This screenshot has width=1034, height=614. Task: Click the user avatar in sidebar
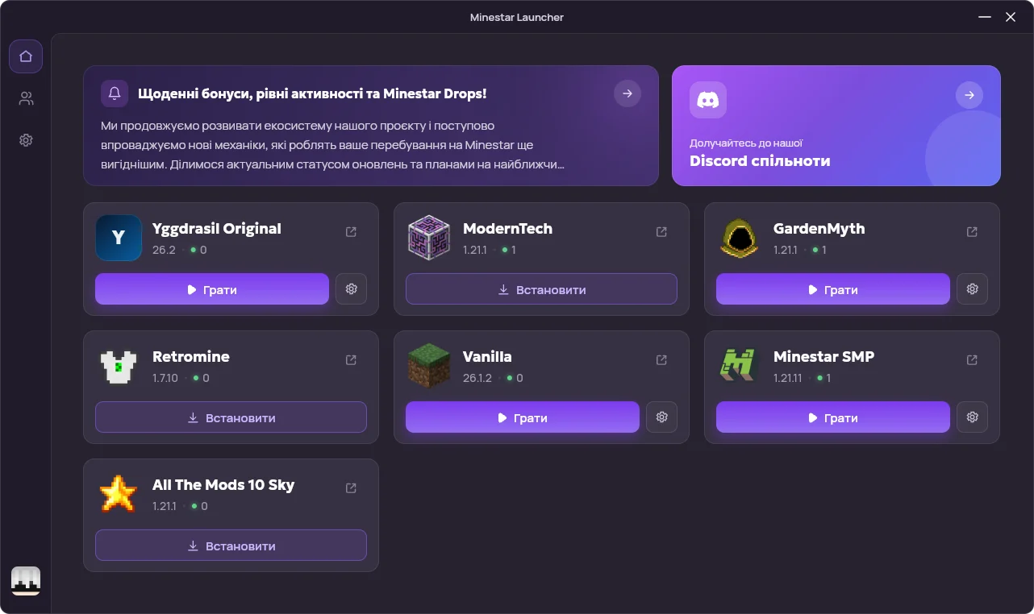pos(26,581)
